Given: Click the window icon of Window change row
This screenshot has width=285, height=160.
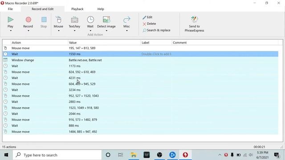Looking at the screenshot, I should tap(5, 60).
